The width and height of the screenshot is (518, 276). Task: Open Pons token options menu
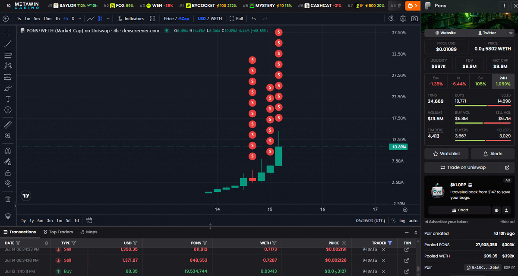tap(505, 6)
